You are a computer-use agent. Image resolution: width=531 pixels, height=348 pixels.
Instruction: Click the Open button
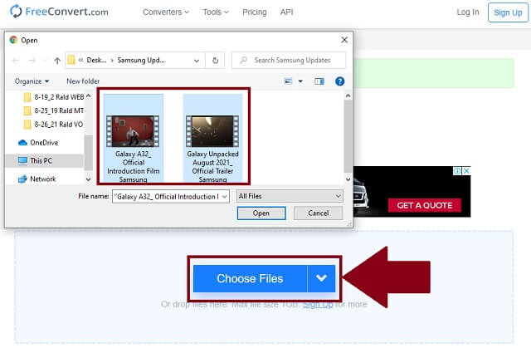click(x=261, y=213)
